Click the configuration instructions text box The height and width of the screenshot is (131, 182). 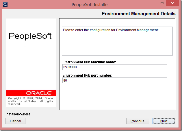117,41
